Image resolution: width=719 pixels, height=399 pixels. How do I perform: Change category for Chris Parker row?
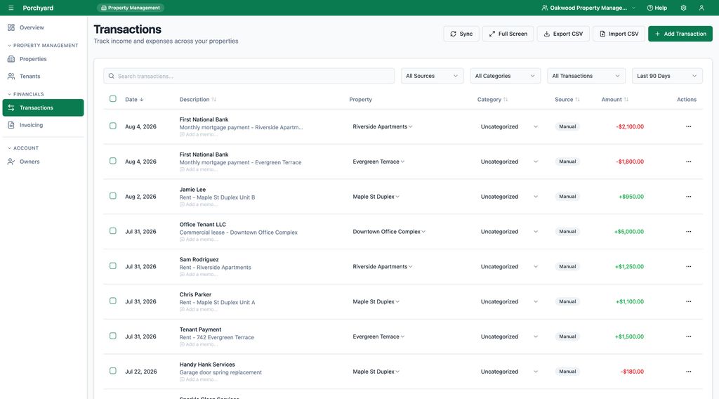point(509,302)
